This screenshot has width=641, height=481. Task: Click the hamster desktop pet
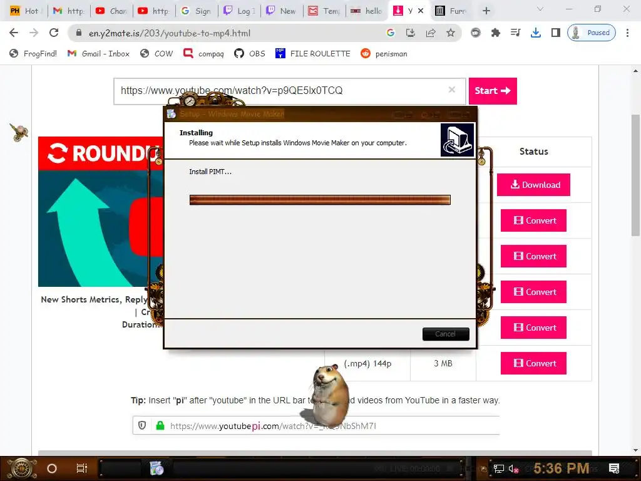pyautogui.click(x=329, y=396)
